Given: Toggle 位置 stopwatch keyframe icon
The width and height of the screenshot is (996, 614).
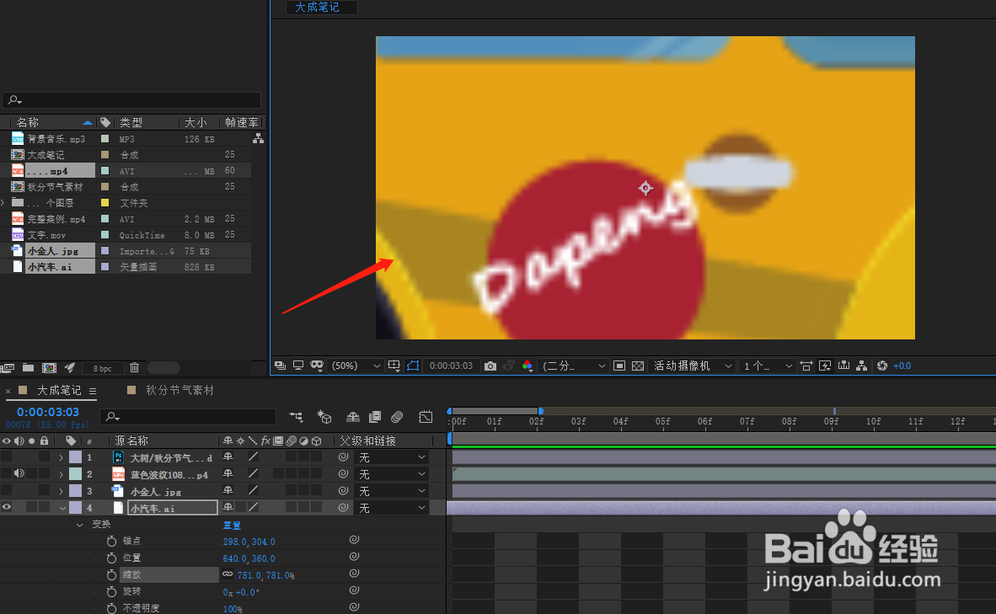Looking at the screenshot, I should pyautogui.click(x=111, y=558).
